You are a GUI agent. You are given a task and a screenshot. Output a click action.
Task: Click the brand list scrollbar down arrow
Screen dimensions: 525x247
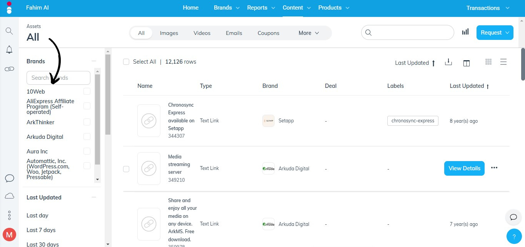click(x=97, y=179)
